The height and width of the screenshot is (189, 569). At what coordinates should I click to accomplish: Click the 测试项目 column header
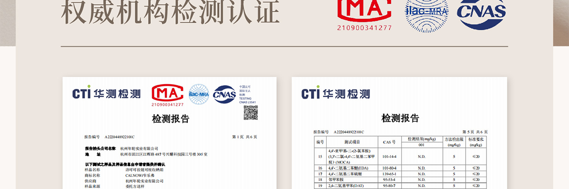[x=351, y=142]
